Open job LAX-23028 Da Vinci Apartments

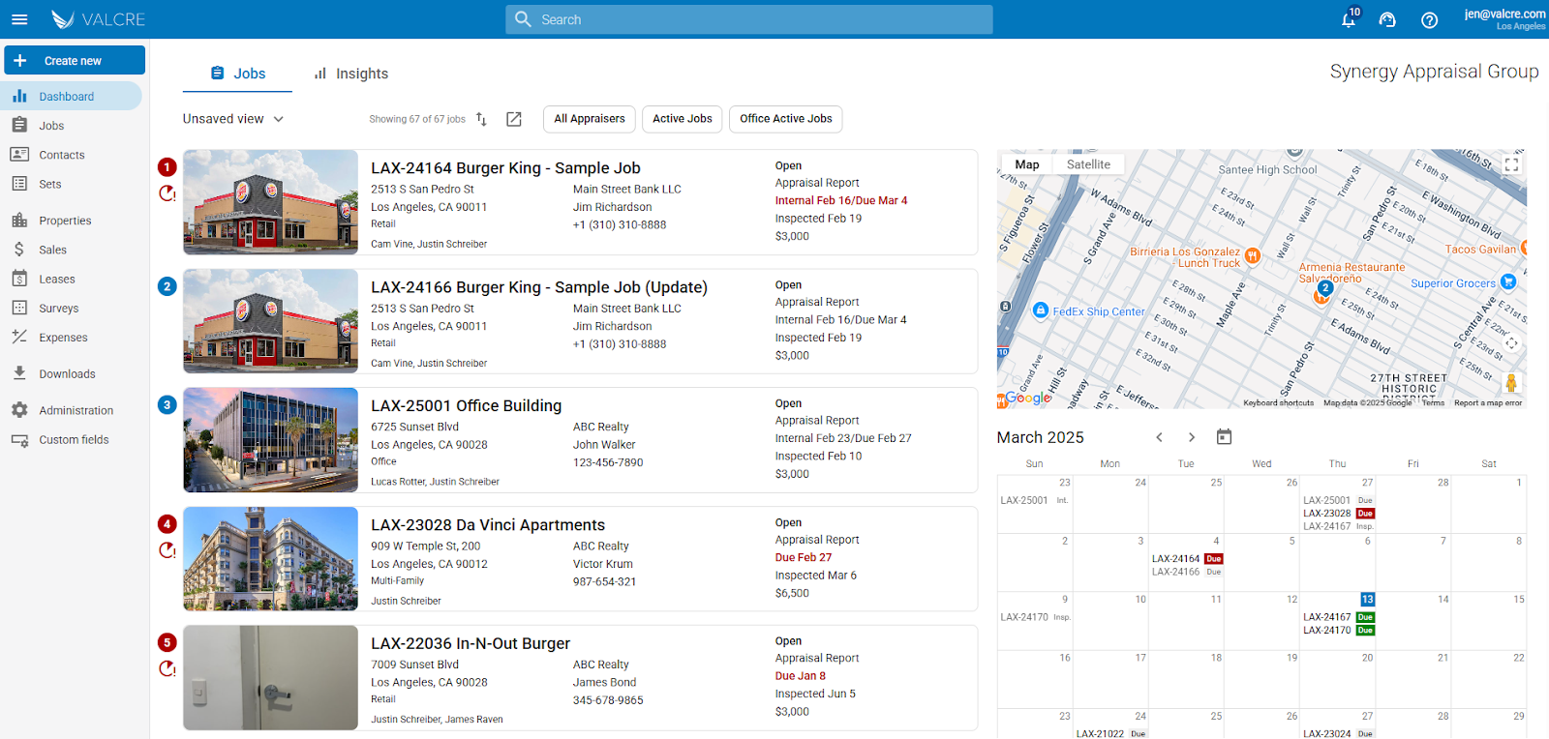pyautogui.click(x=488, y=525)
